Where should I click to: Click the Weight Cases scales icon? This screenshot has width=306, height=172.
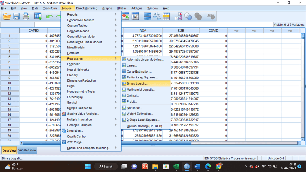pyautogui.click(x=157, y=16)
